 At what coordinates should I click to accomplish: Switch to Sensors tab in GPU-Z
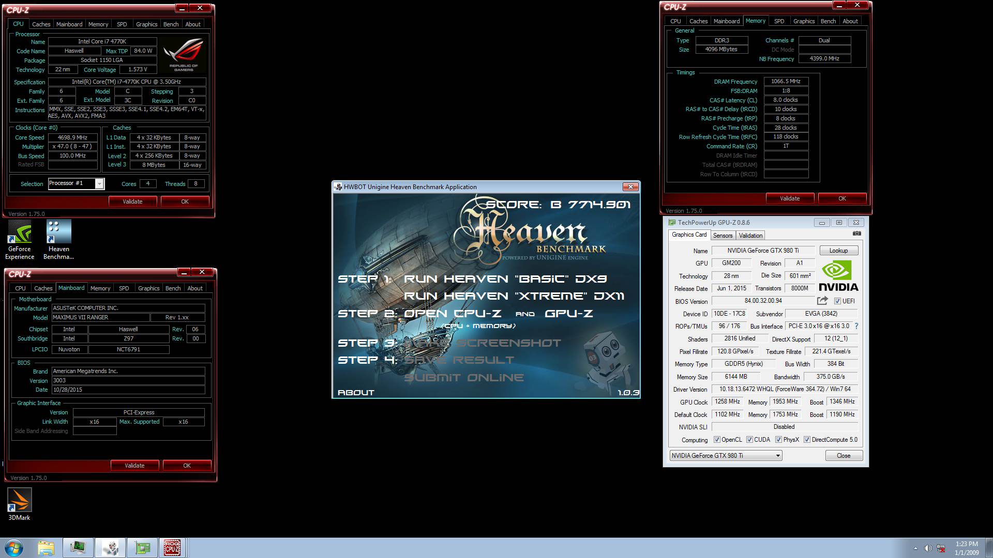pos(723,236)
